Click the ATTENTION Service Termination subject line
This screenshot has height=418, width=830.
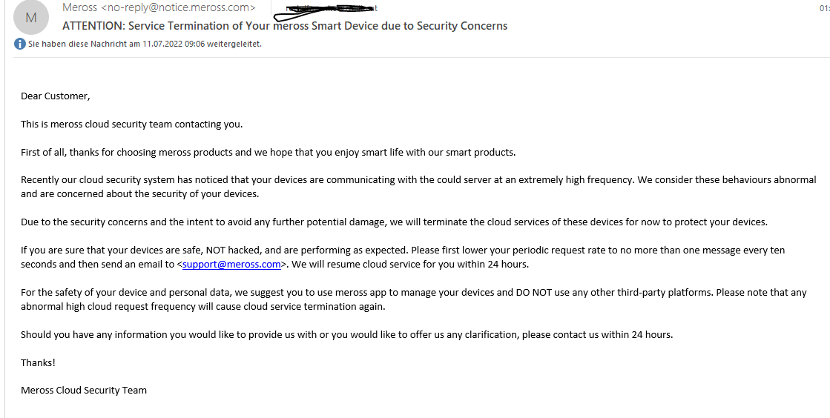click(x=285, y=26)
